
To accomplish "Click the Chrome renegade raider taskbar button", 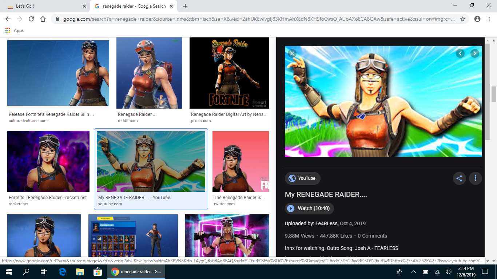I will point(136,272).
